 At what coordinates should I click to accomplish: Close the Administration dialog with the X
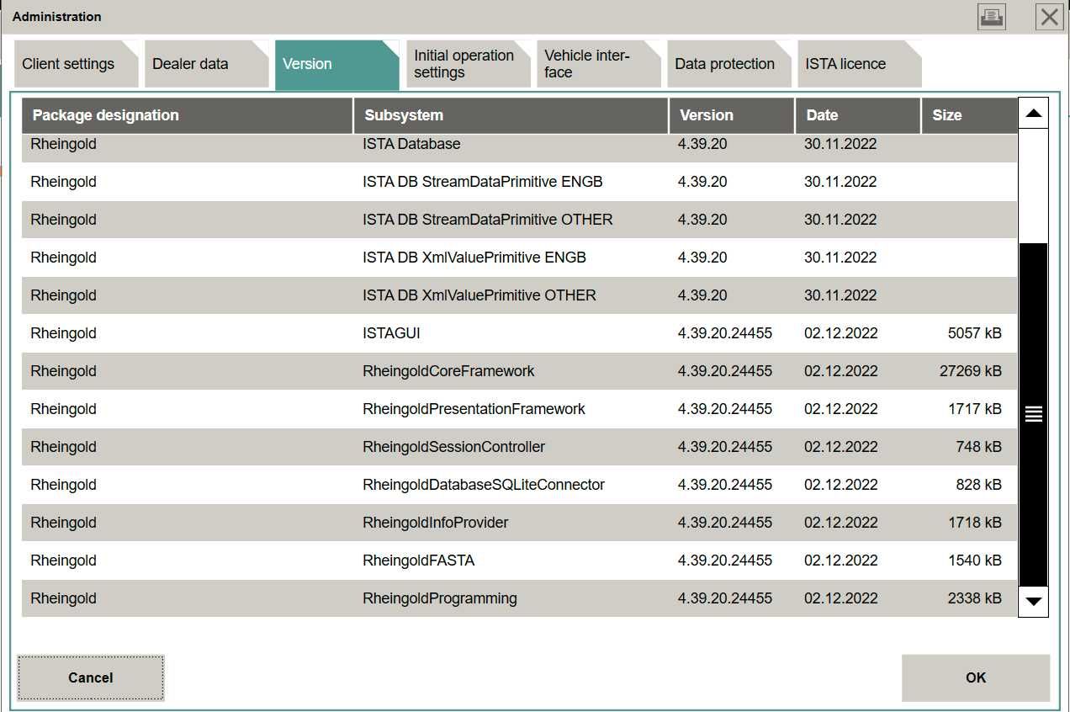pos(1049,17)
